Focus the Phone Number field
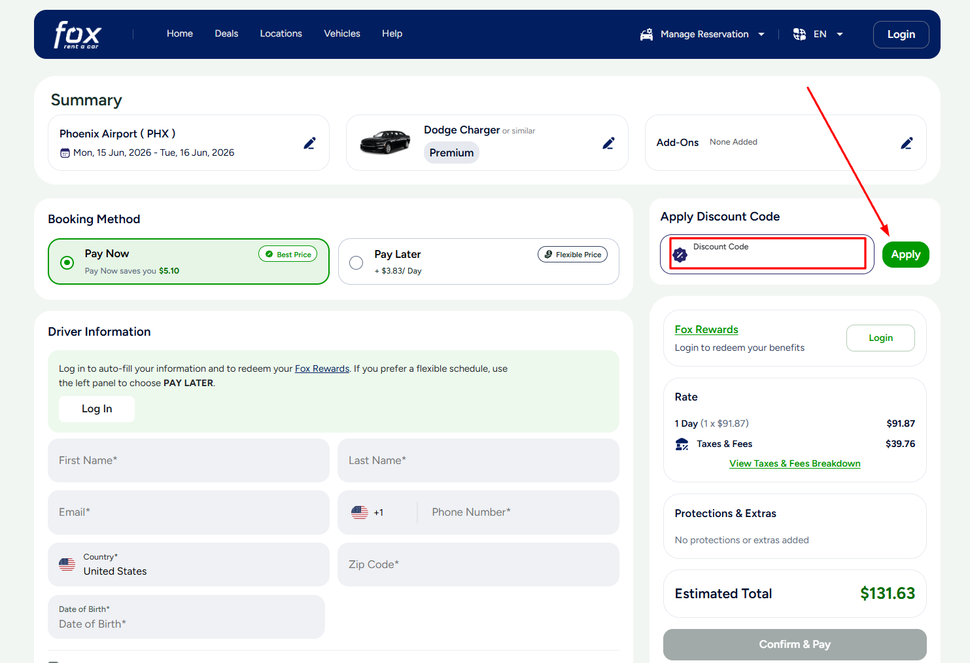Image resolution: width=970 pixels, height=663 pixels. (x=520, y=512)
